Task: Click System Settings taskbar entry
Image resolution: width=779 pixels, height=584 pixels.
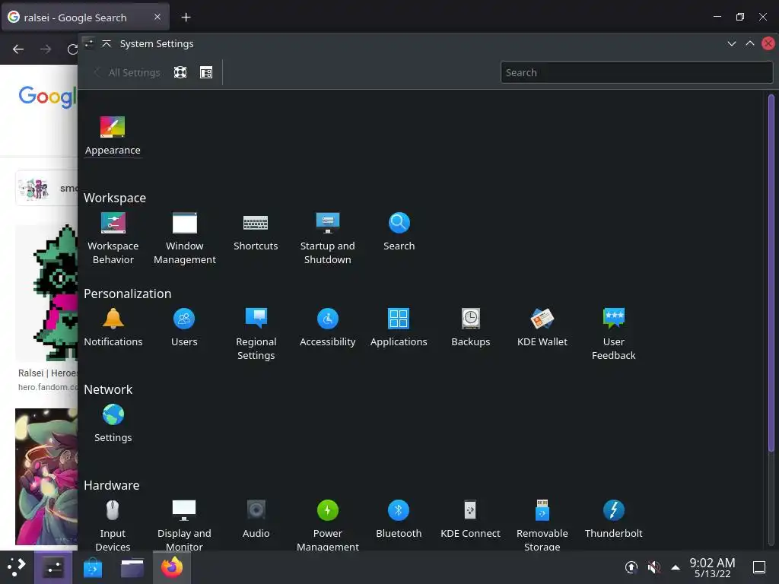Action: point(53,567)
